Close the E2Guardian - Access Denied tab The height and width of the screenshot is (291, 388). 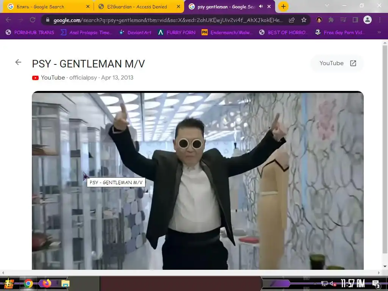(x=178, y=7)
